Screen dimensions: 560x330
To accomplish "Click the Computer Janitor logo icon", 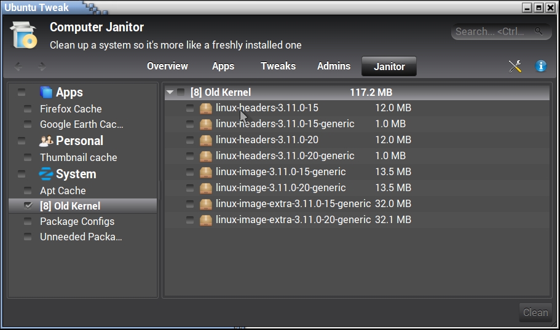I will coord(24,35).
